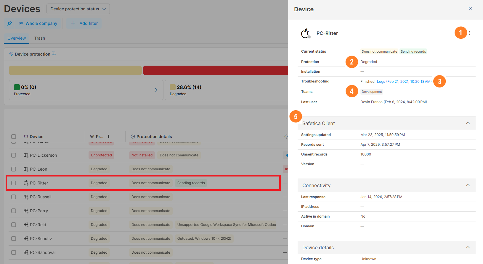Open the three-dot menu for PC-Ritter
483x264 pixels.
[470, 33]
